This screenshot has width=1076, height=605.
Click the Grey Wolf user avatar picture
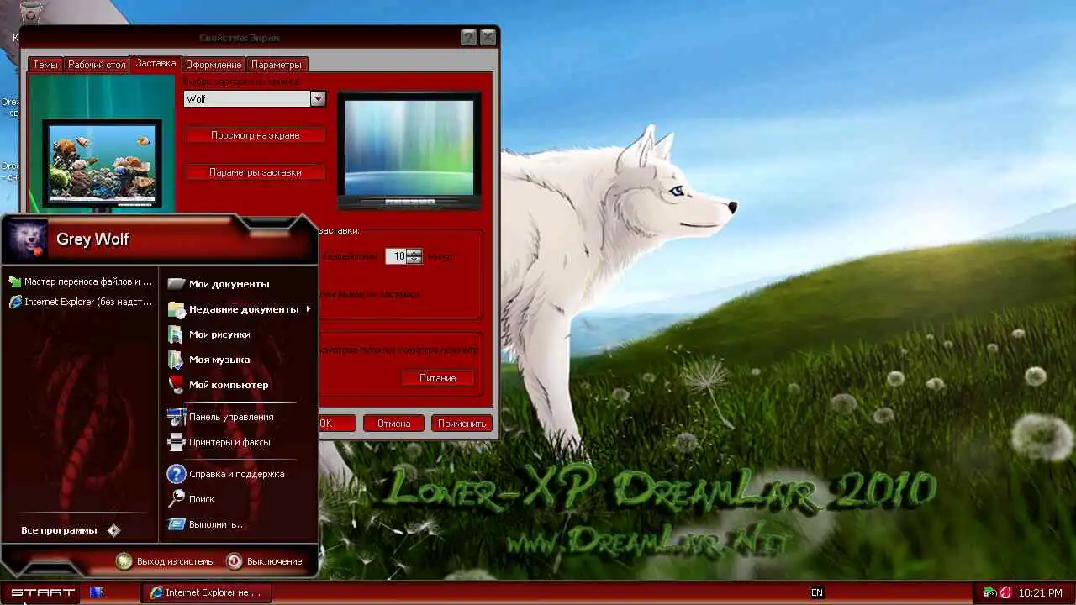pos(27,239)
